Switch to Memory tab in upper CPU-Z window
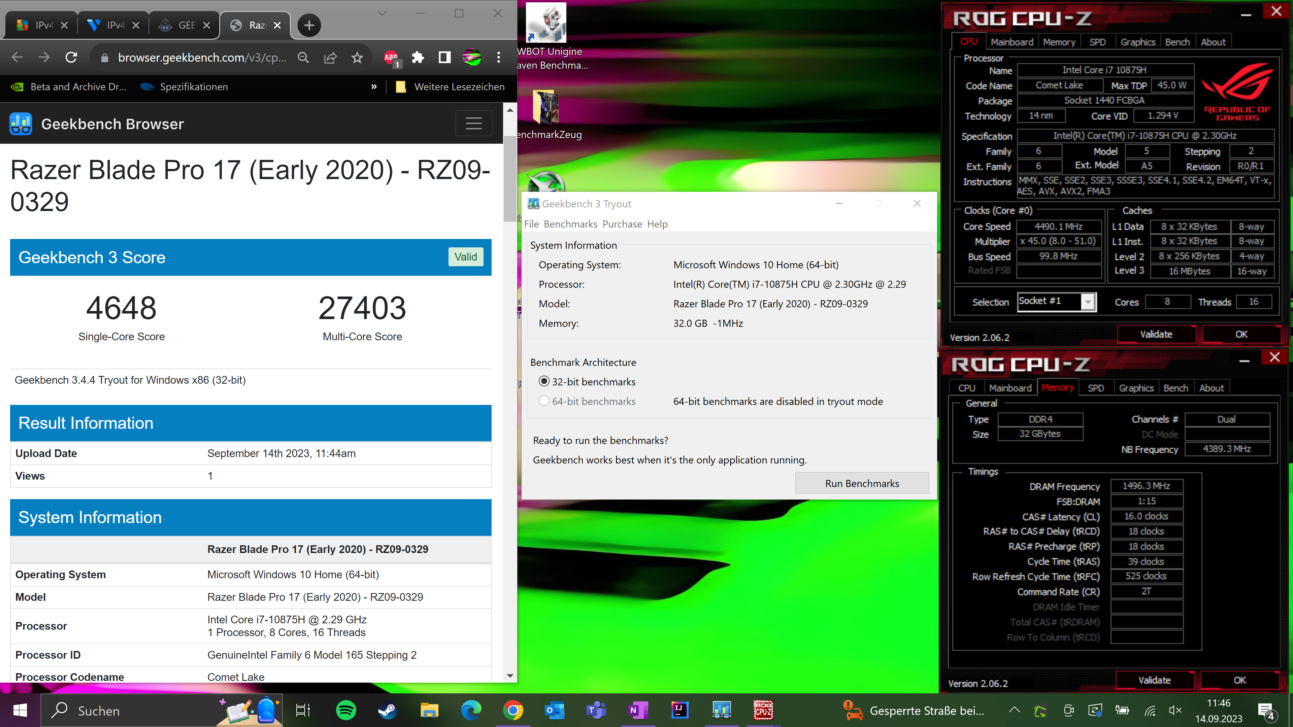This screenshot has width=1293, height=727. click(x=1059, y=42)
